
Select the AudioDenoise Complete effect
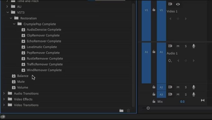pyautogui.click(x=44, y=30)
